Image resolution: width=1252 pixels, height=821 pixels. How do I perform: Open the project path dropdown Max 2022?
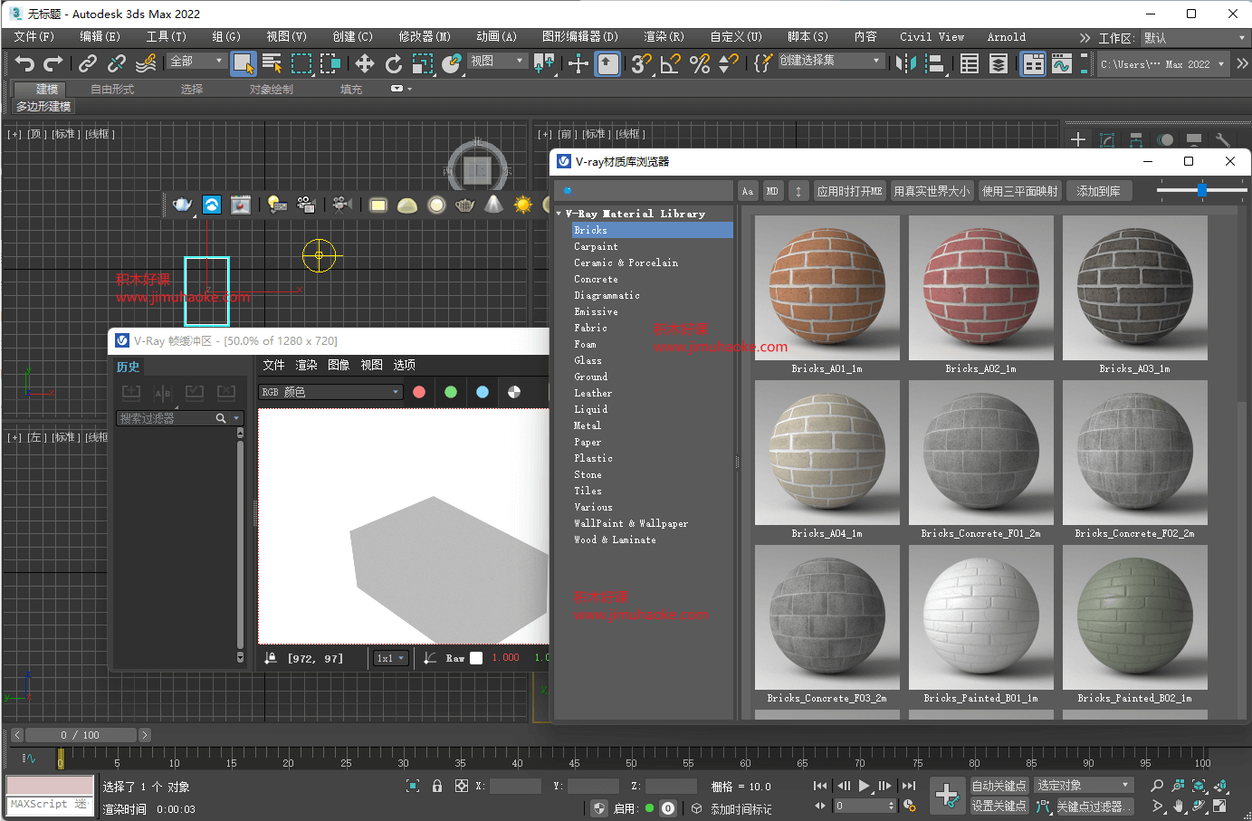tap(1162, 64)
